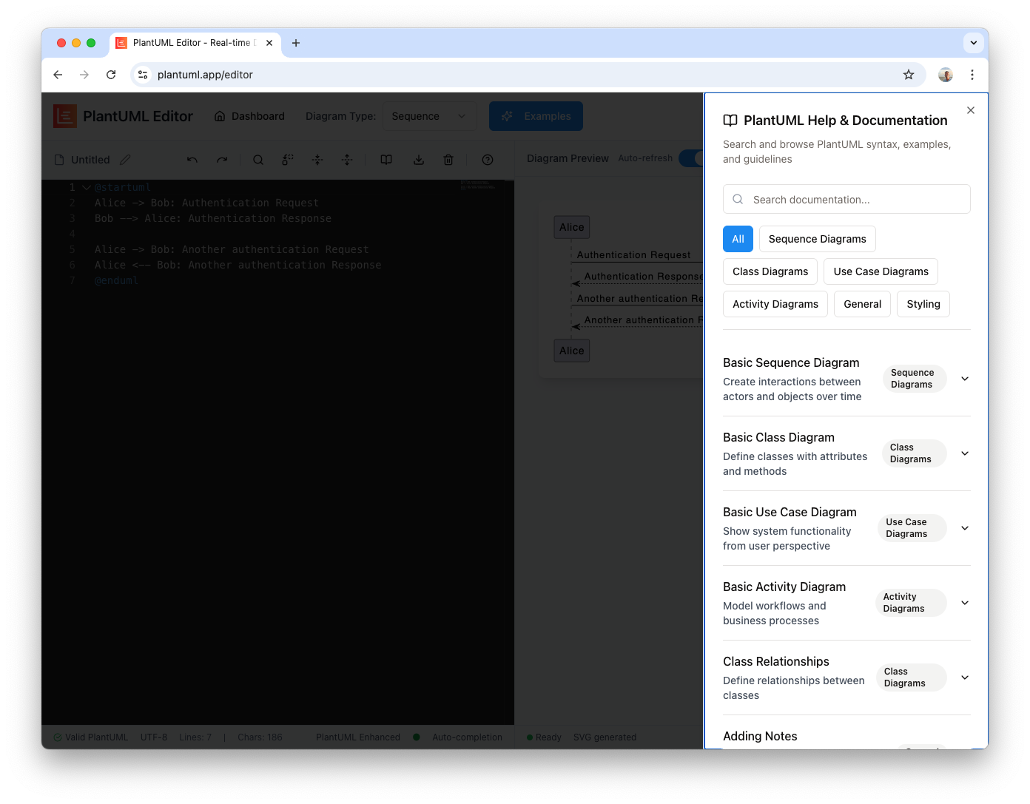Viewport: 1030px width, 804px height.
Task: Open the Chrome three-dot menu
Action: 972,75
